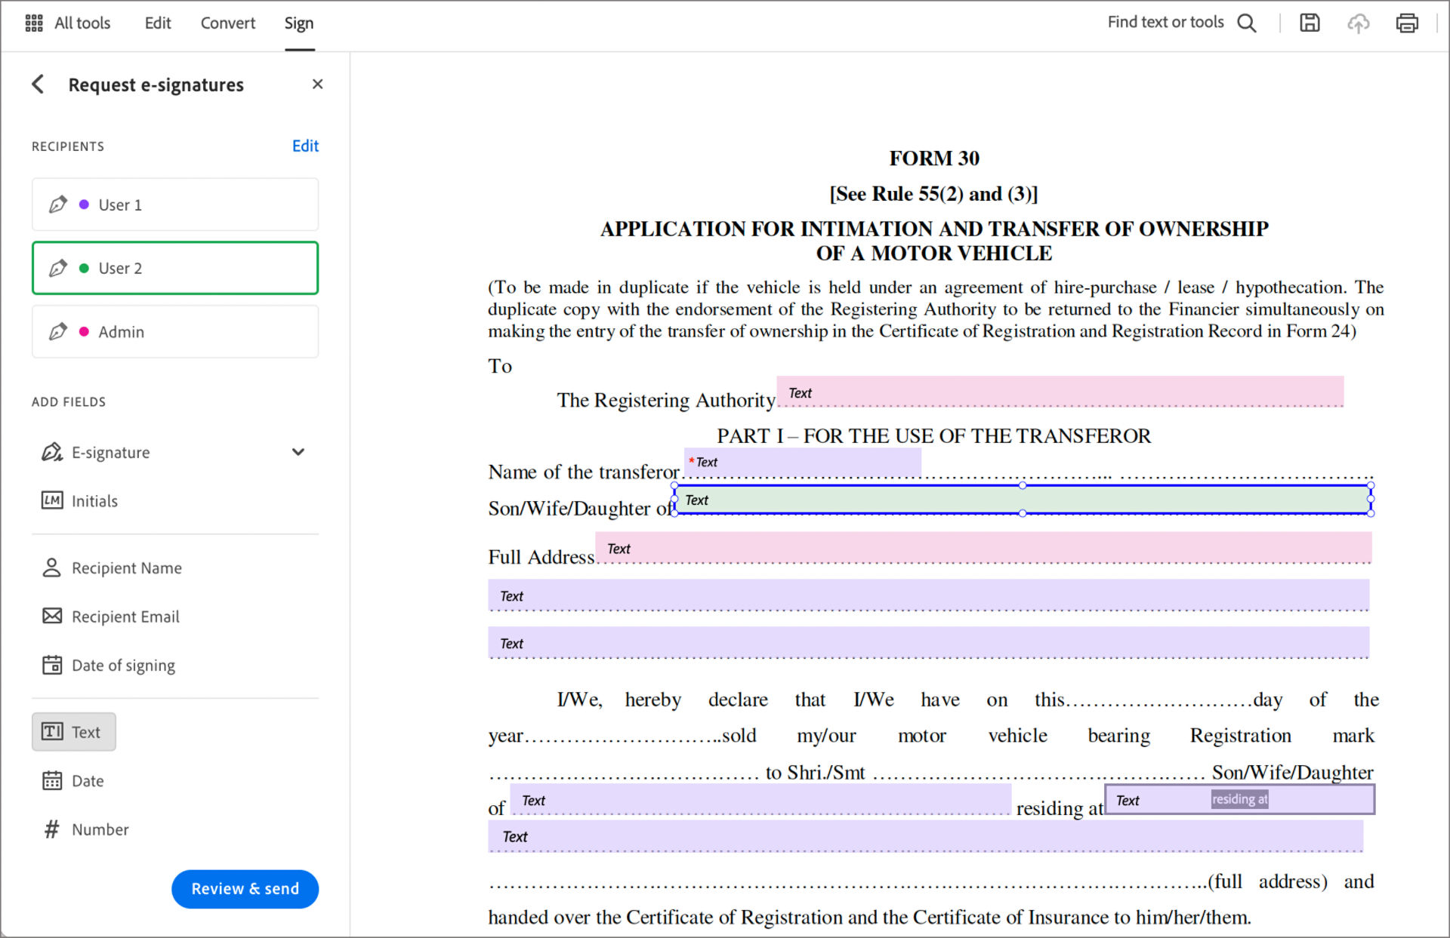The width and height of the screenshot is (1450, 938).
Task: Open the Initials field tool
Action: tap(94, 500)
